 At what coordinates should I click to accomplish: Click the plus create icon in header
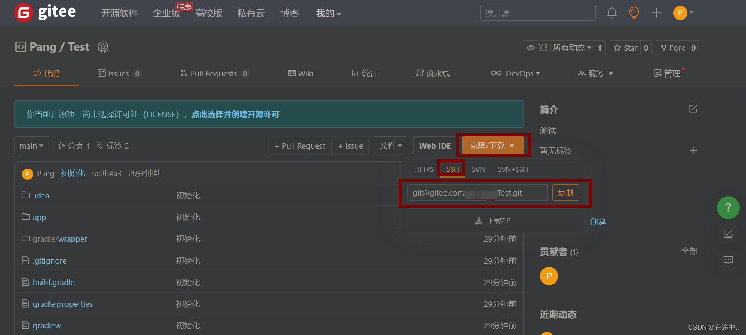click(656, 13)
